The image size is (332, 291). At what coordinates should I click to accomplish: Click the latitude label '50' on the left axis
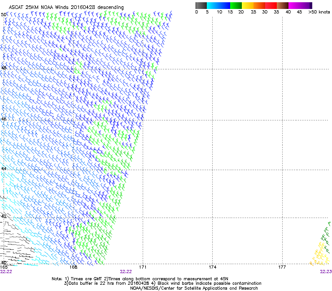[4, 15]
